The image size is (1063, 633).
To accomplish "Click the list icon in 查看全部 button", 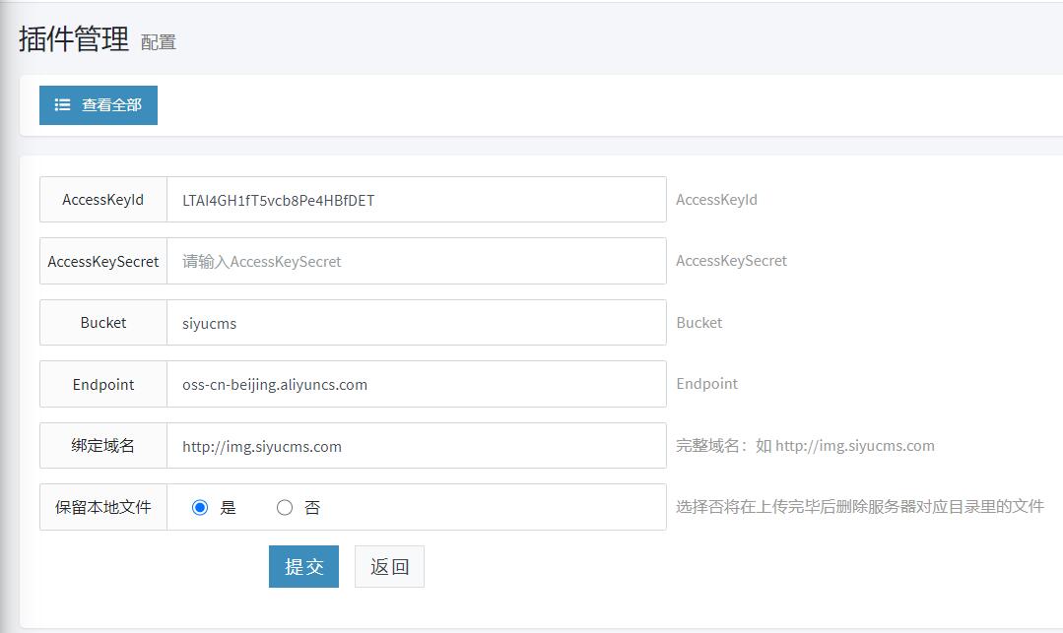I will (62, 105).
